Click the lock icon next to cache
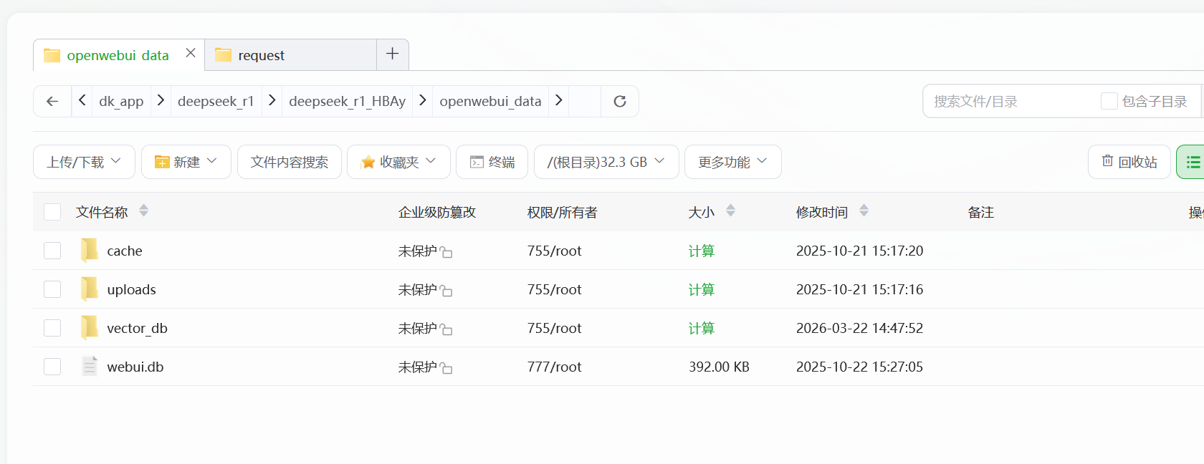The height and width of the screenshot is (464, 1204). click(x=446, y=252)
